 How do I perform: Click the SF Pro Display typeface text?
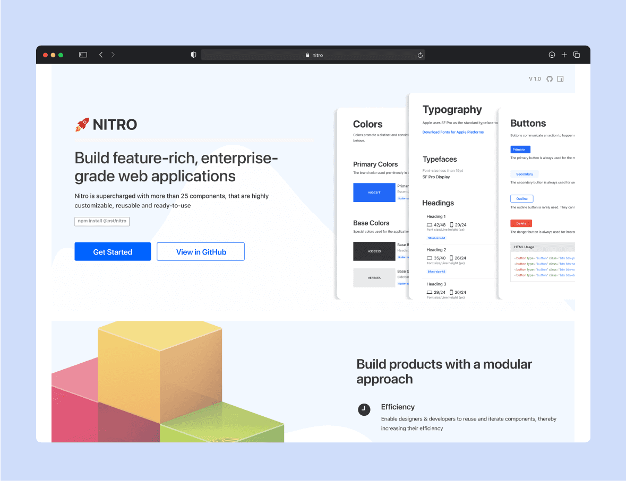436,177
